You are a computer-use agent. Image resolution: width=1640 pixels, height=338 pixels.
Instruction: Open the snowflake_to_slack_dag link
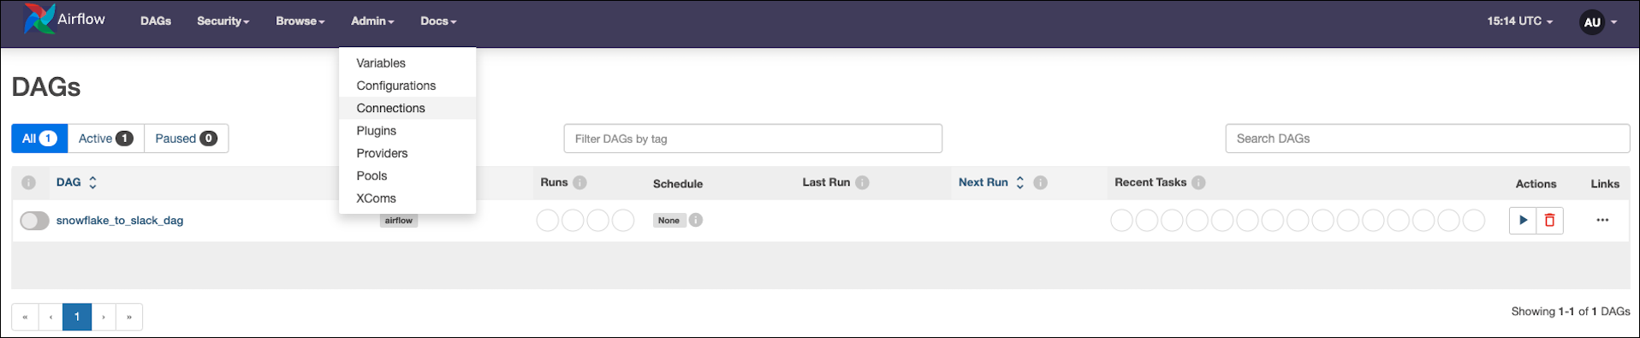tap(120, 220)
